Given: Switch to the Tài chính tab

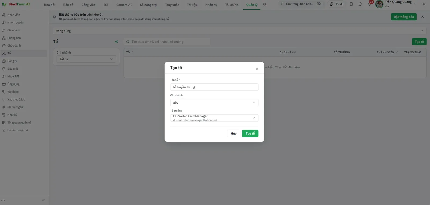Looking at the screenshot, I should tap(232, 5).
